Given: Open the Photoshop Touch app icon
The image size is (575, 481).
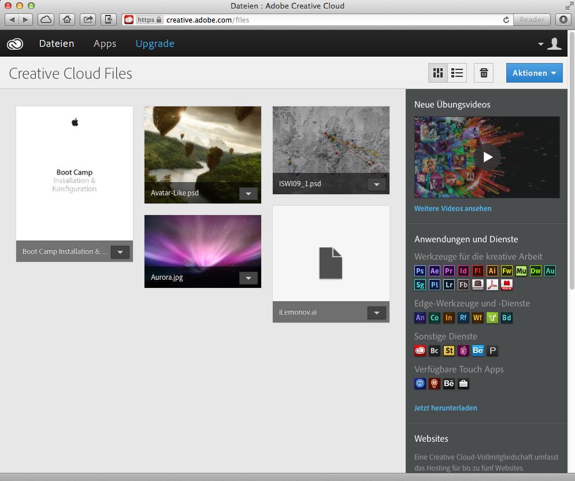Looking at the screenshot, I should tap(420, 383).
